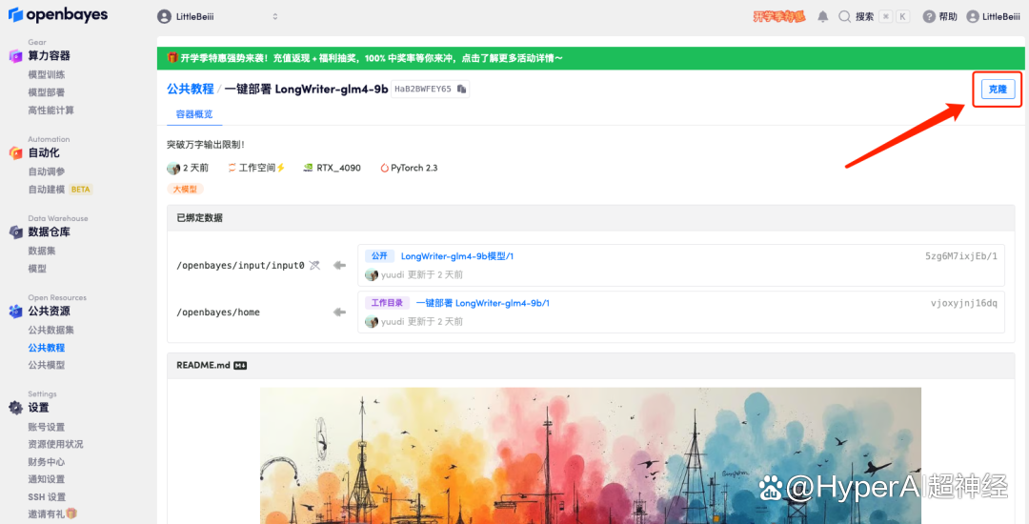This screenshot has height=524, width=1029.
Task: Open 模型 under 数据仓库 in sidebar
Action: 37,269
